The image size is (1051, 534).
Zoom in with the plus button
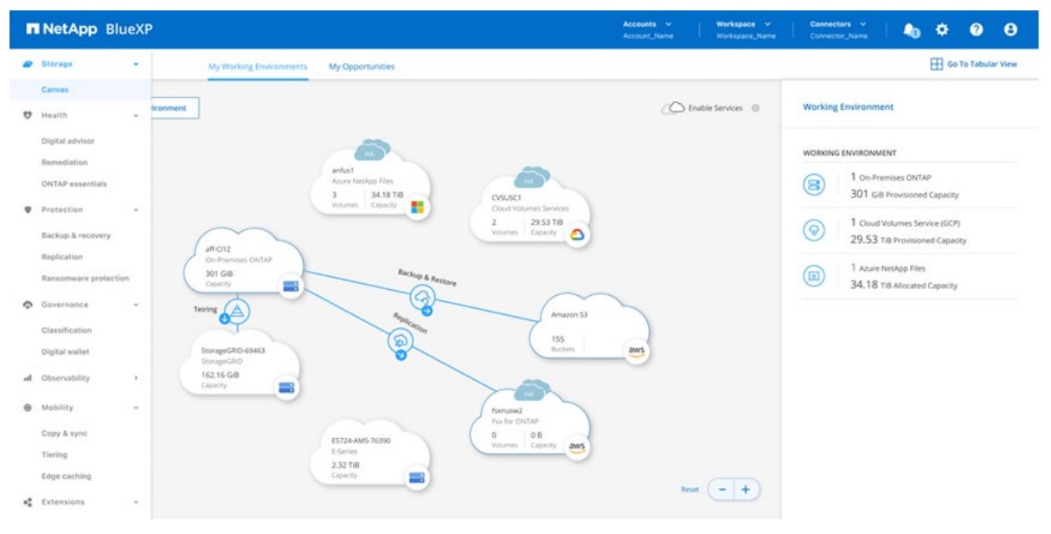point(745,489)
